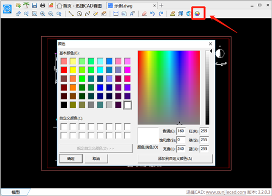Viewport: 272px width, 196px height.
Task: Pick the bright cyan basic color swatch
Action: (x=100, y=70)
